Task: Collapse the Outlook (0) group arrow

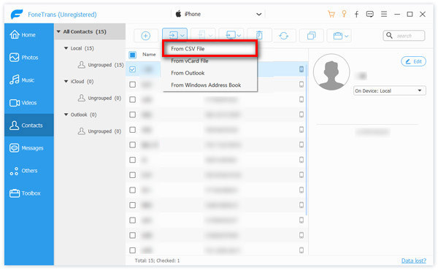Action: coord(66,115)
